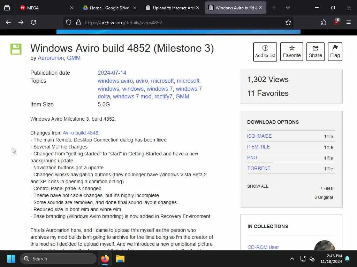Viewport: 357px width, 267px height.
Task: Switch to the Home - Google Drive tab
Action: [110, 8]
